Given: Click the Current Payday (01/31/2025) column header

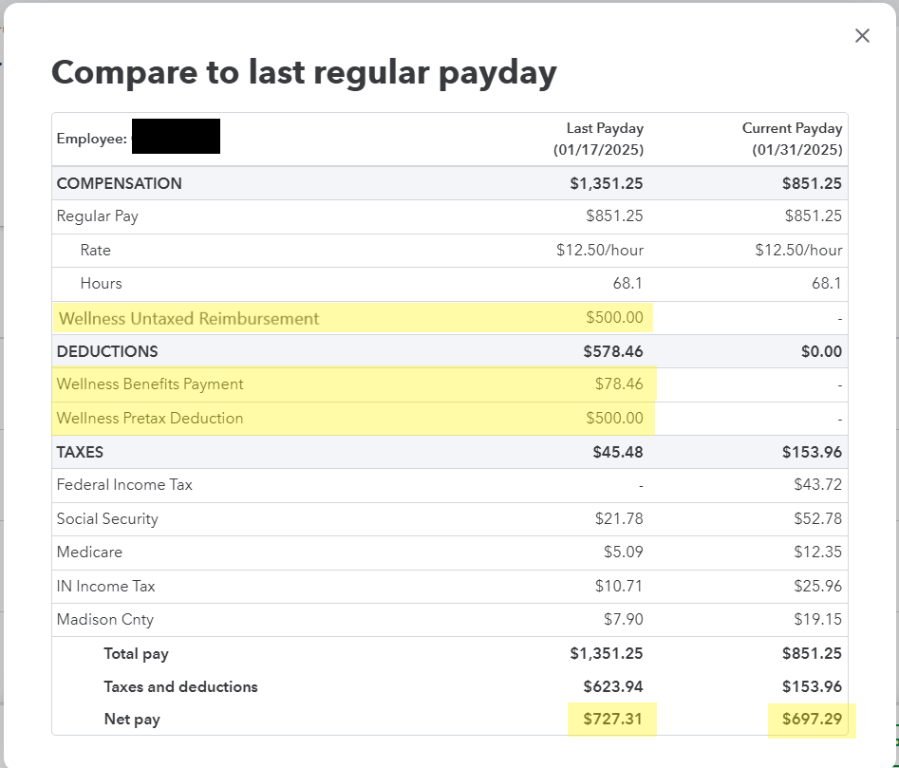Looking at the screenshot, I should point(792,139).
